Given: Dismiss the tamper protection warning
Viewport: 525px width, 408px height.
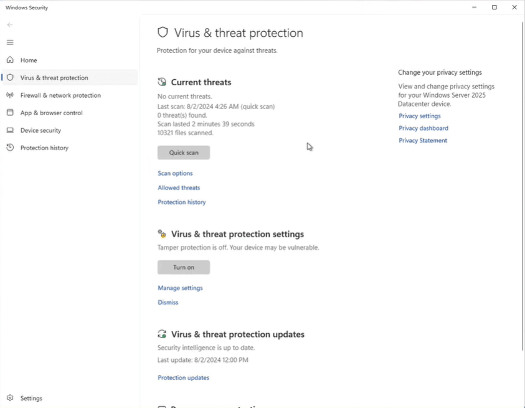Looking at the screenshot, I should pyautogui.click(x=168, y=302).
